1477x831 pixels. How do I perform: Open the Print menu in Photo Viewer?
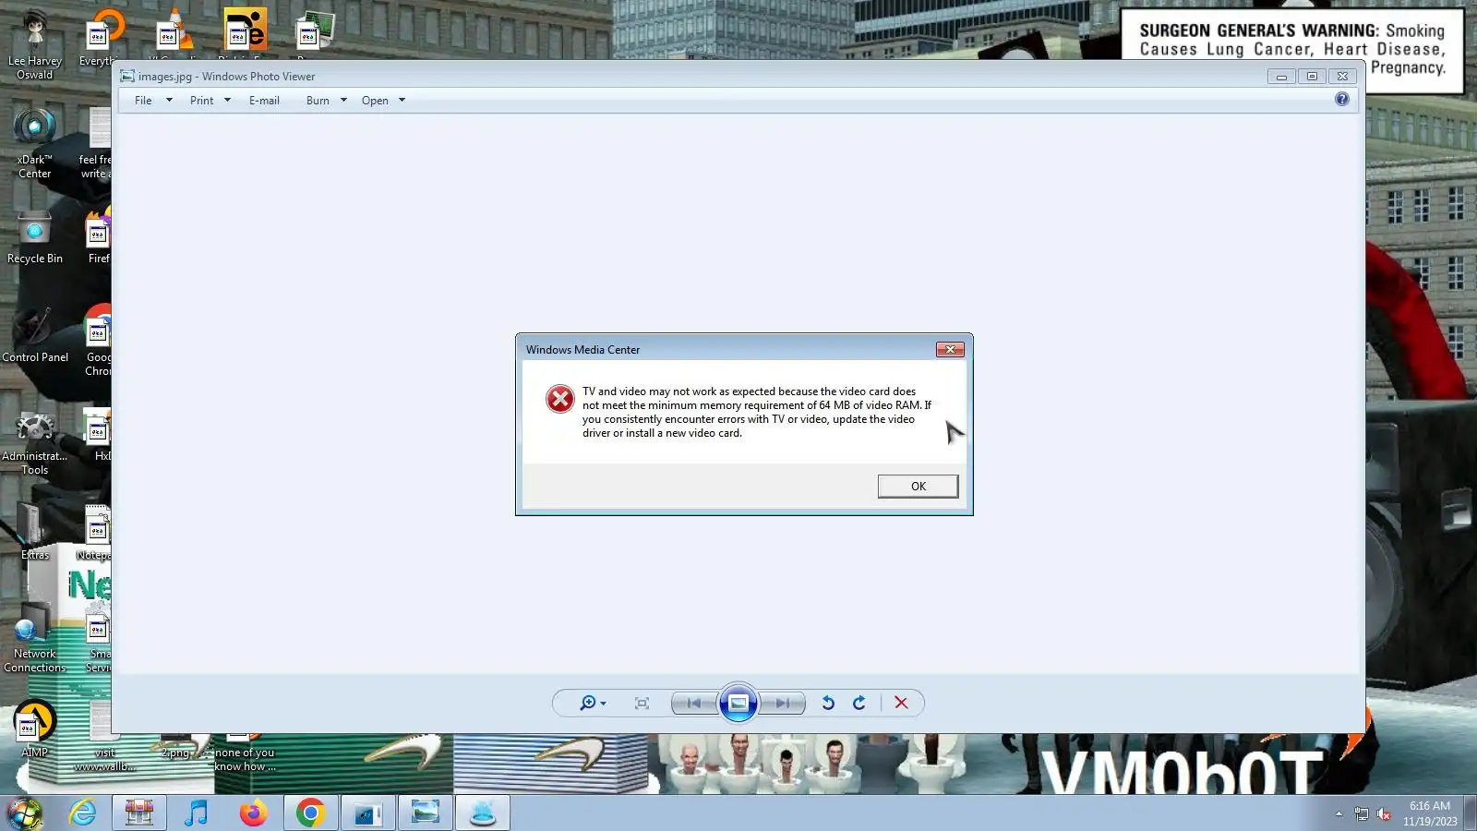(x=201, y=101)
